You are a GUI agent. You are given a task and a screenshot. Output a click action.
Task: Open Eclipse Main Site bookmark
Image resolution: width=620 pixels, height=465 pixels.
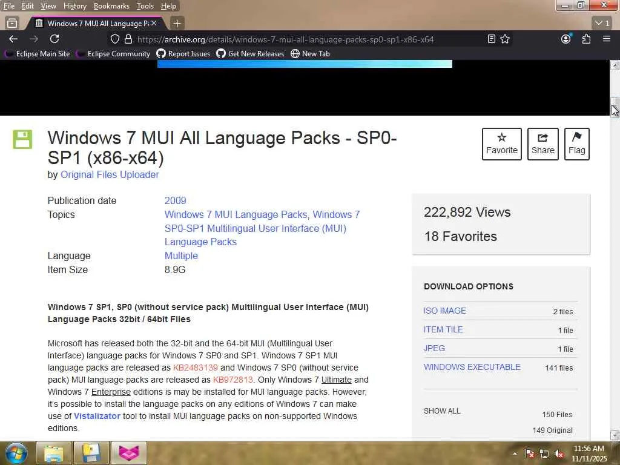coord(38,54)
